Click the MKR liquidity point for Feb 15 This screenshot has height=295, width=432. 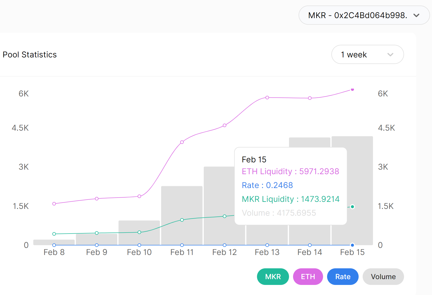(352, 207)
